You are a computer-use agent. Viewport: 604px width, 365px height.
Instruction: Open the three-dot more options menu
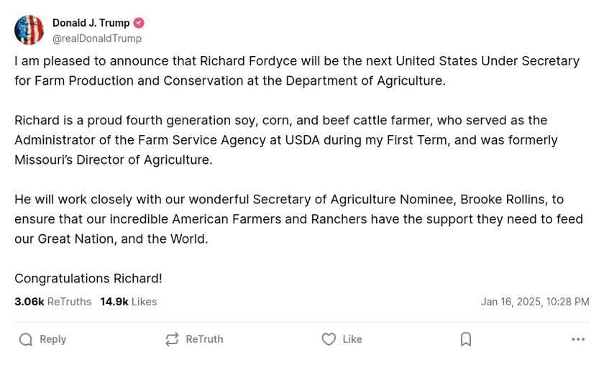click(578, 339)
